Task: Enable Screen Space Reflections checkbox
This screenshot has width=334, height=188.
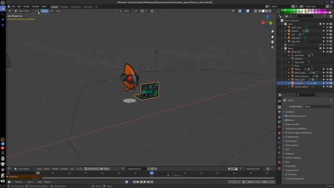Action: click(287, 133)
